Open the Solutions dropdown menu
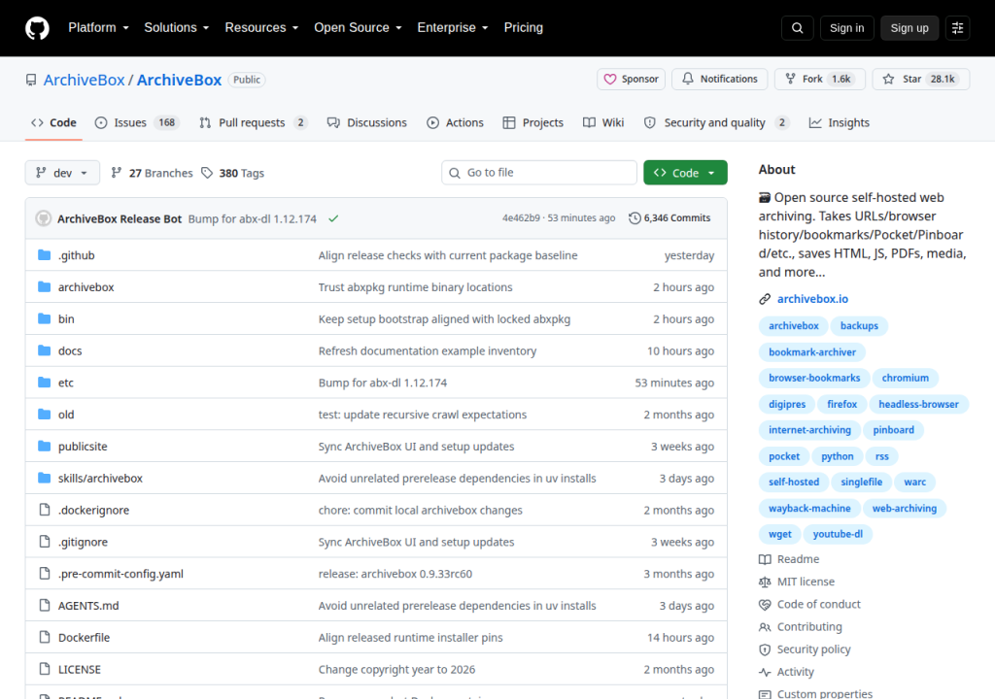 177,28
